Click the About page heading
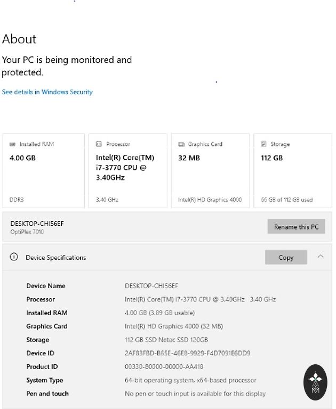 coord(19,39)
